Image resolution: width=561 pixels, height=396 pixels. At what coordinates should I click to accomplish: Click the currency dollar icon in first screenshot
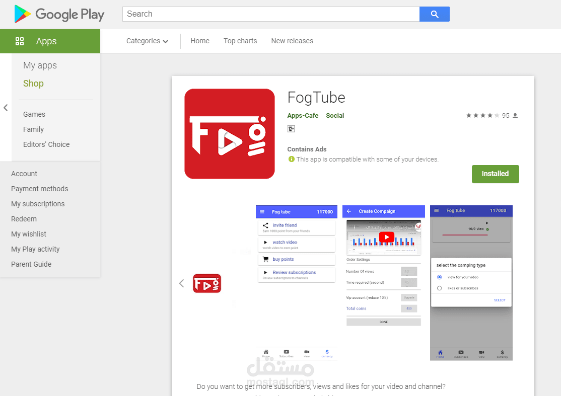point(327,352)
